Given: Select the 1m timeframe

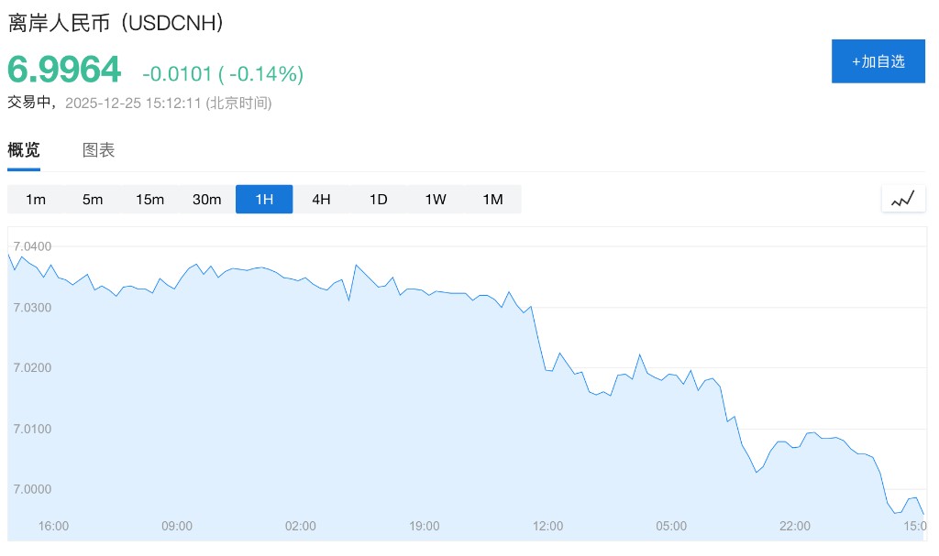Looking at the screenshot, I should tap(36, 200).
